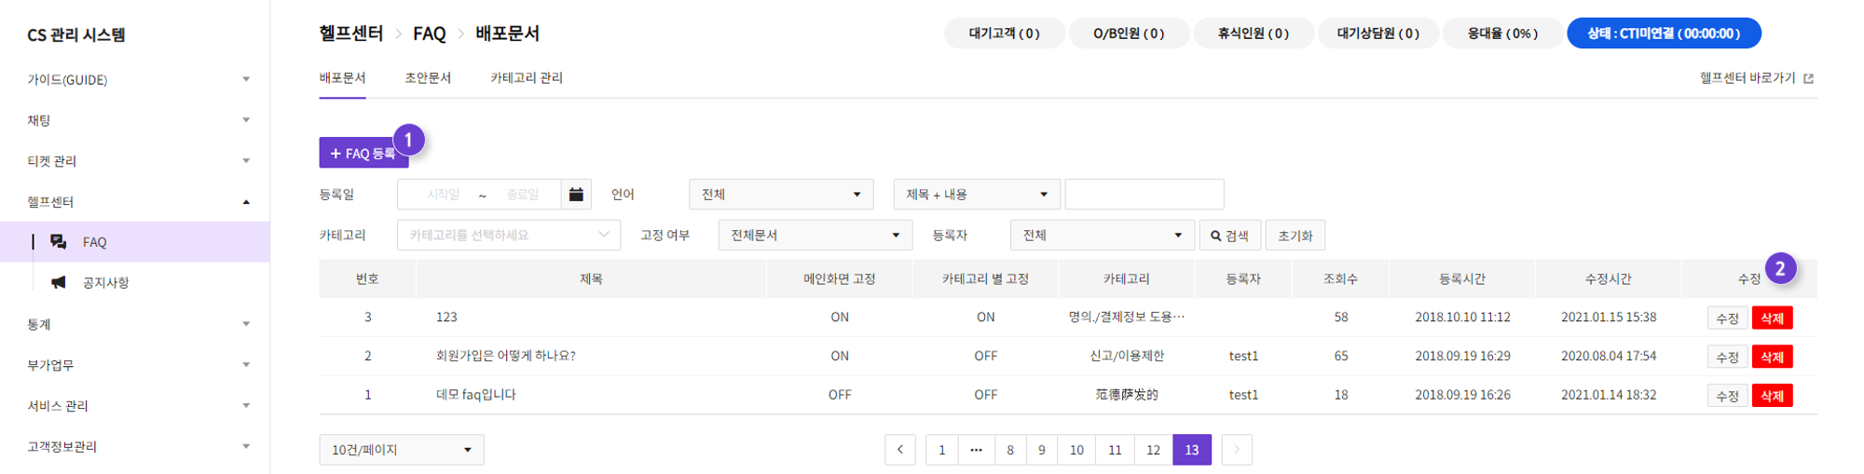Switch to the 카테고리 관리 tab

[527, 78]
